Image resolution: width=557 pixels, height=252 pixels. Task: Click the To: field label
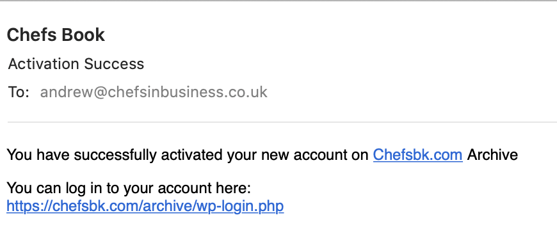(19, 92)
